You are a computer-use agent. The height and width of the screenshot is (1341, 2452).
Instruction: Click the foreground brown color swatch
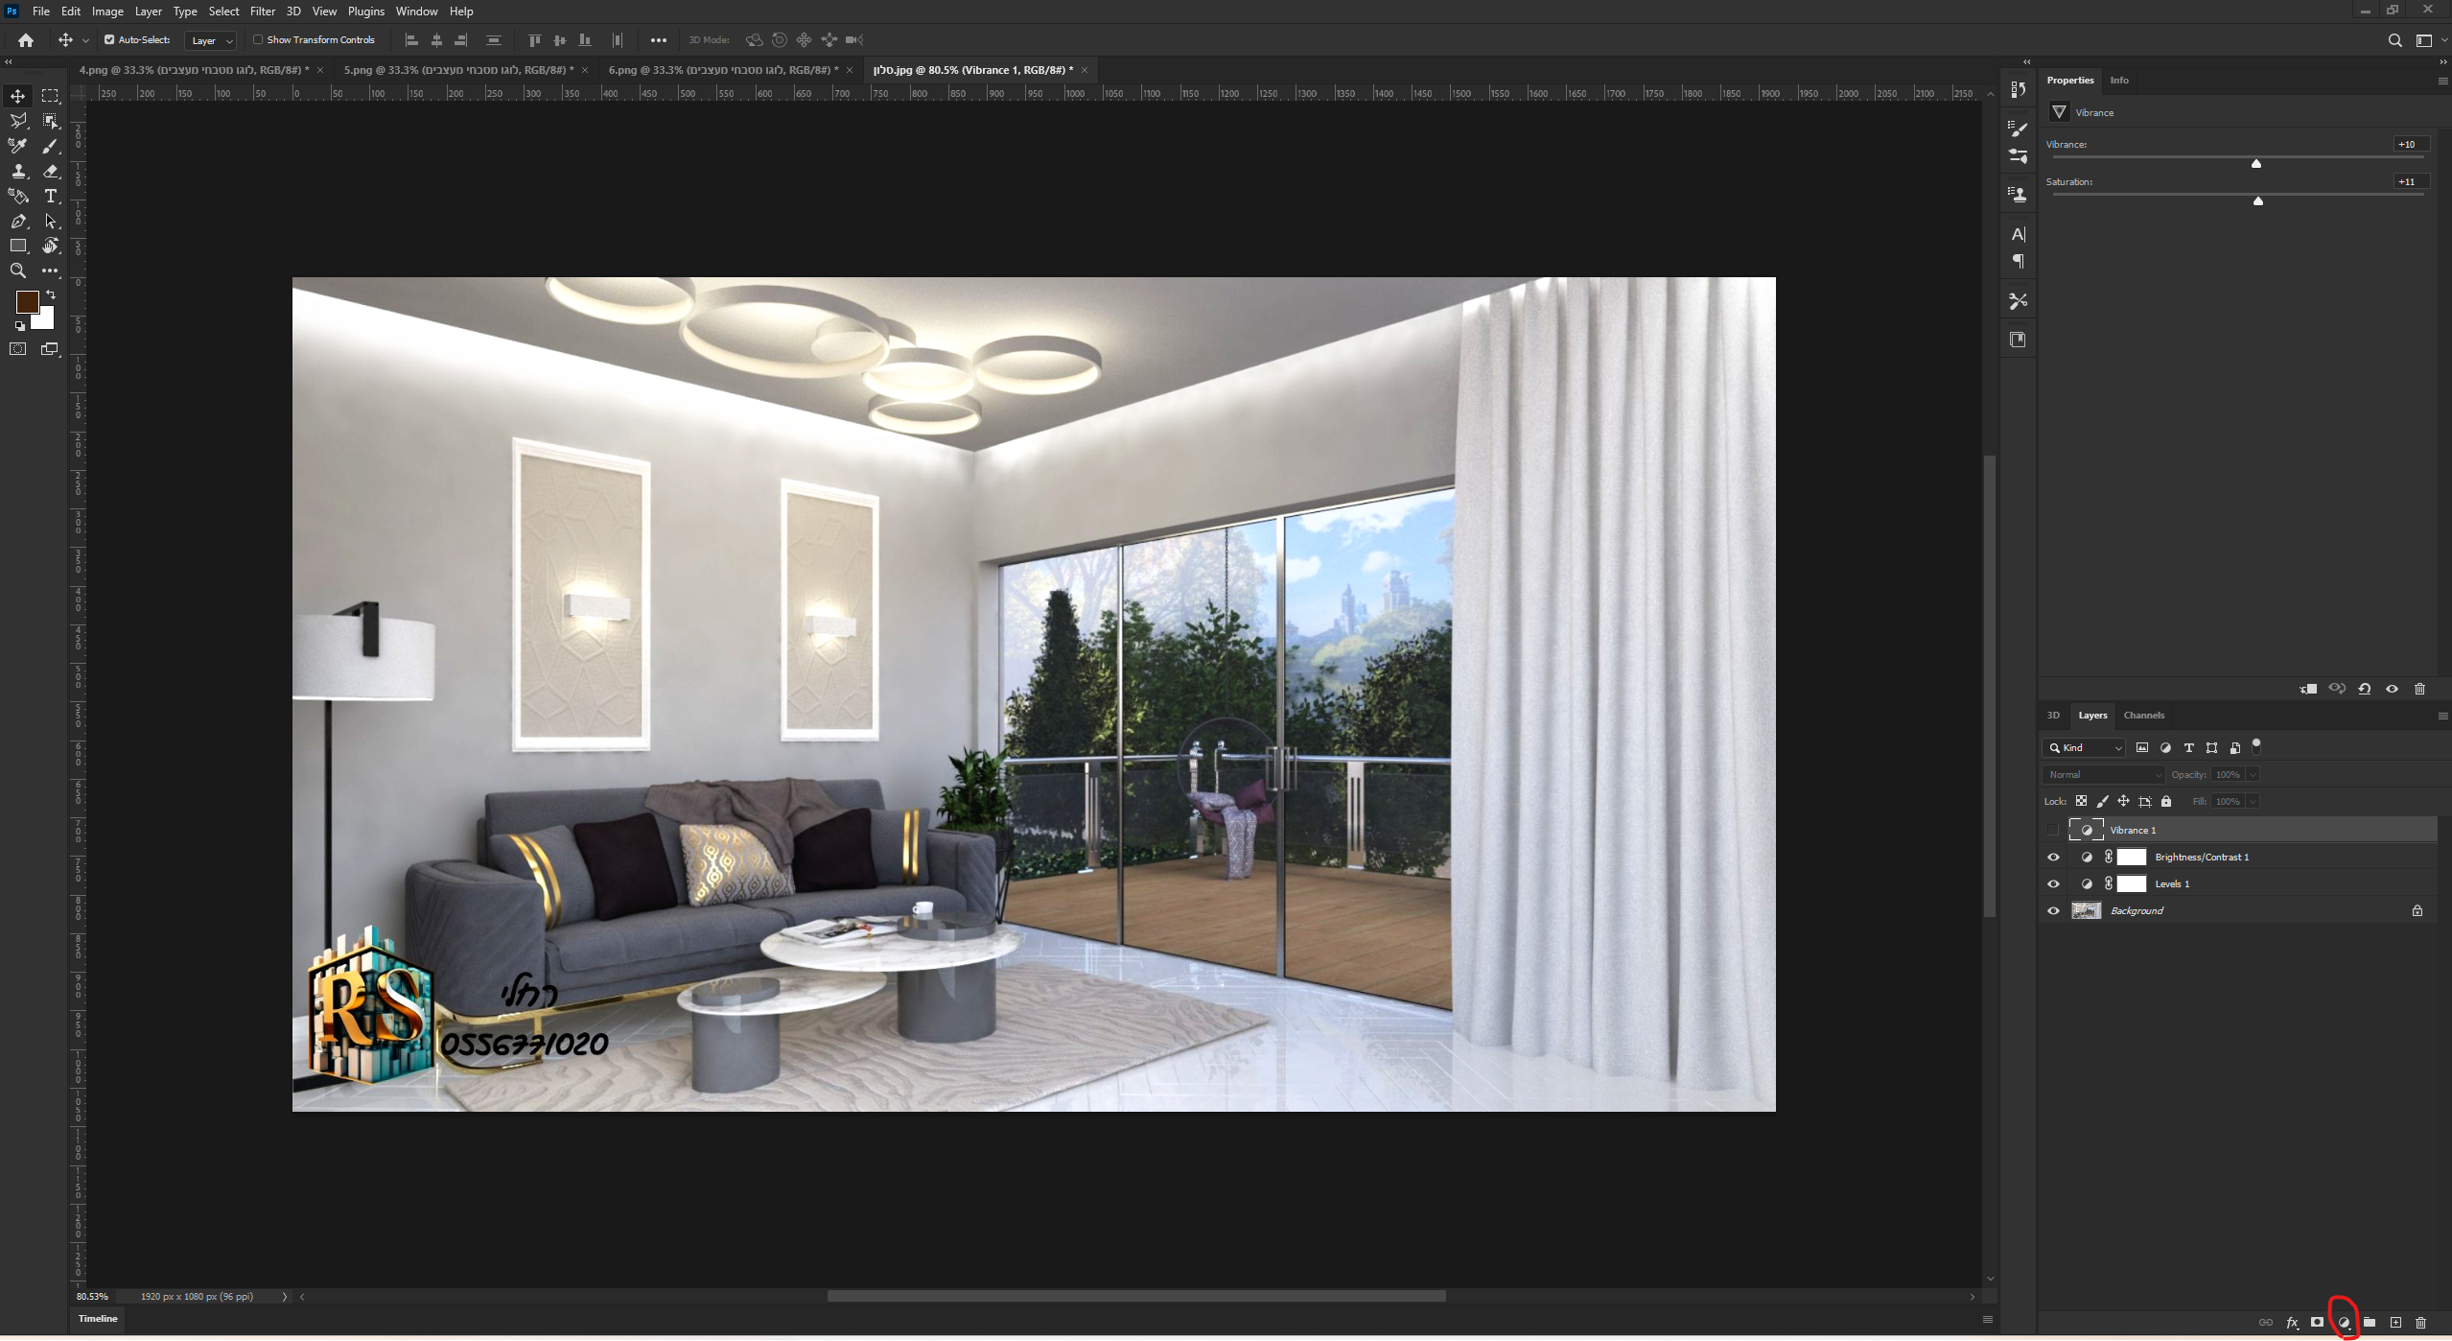click(x=27, y=302)
